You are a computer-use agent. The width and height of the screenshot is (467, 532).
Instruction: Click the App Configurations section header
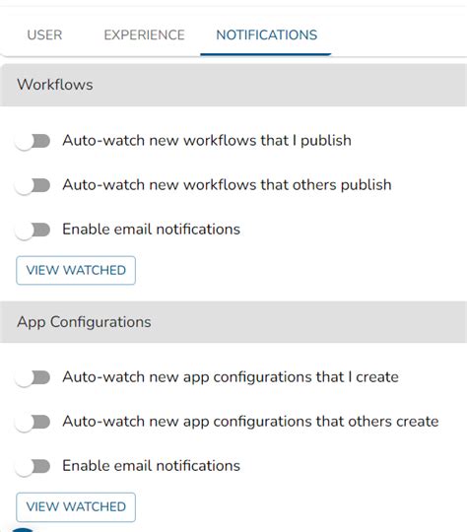(233, 322)
